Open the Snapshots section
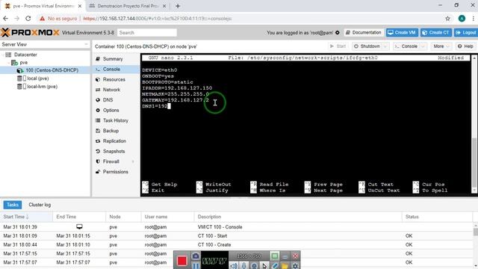 click(114, 151)
